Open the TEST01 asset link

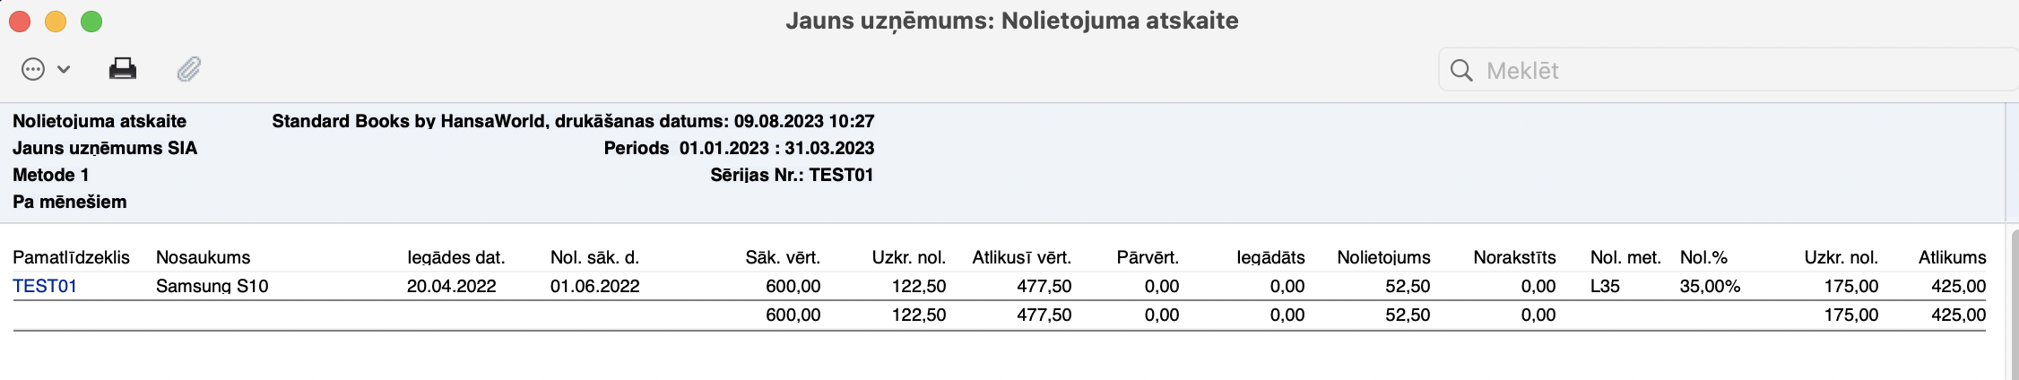pos(45,286)
